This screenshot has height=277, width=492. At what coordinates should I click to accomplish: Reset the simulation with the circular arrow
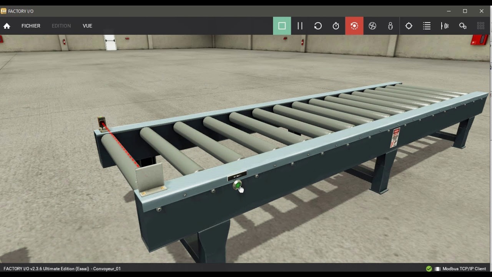coord(318,26)
